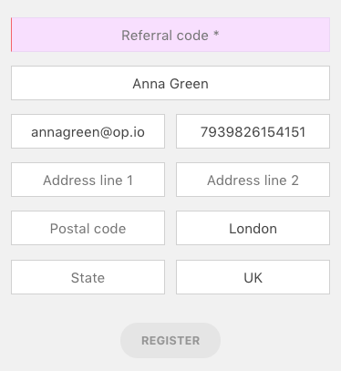
Task: Place cursor in London text box
Action: click(x=253, y=228)
